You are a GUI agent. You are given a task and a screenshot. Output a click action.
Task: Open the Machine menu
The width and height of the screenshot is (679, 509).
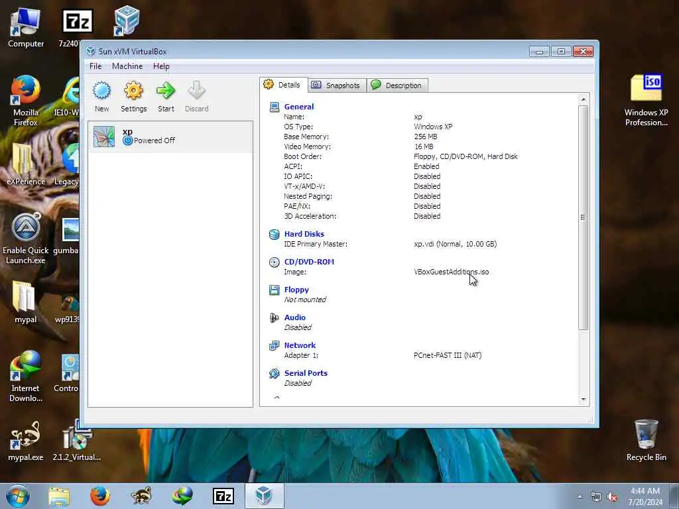tap(127, 66)
